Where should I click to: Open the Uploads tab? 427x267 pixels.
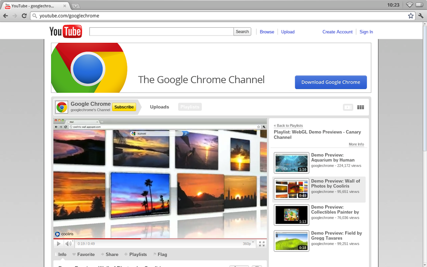(x=159, y=107)
